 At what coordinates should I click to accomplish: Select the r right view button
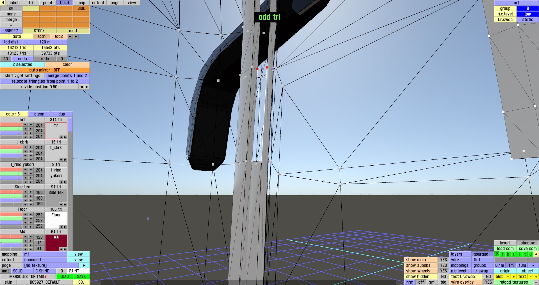coord(514,254)
